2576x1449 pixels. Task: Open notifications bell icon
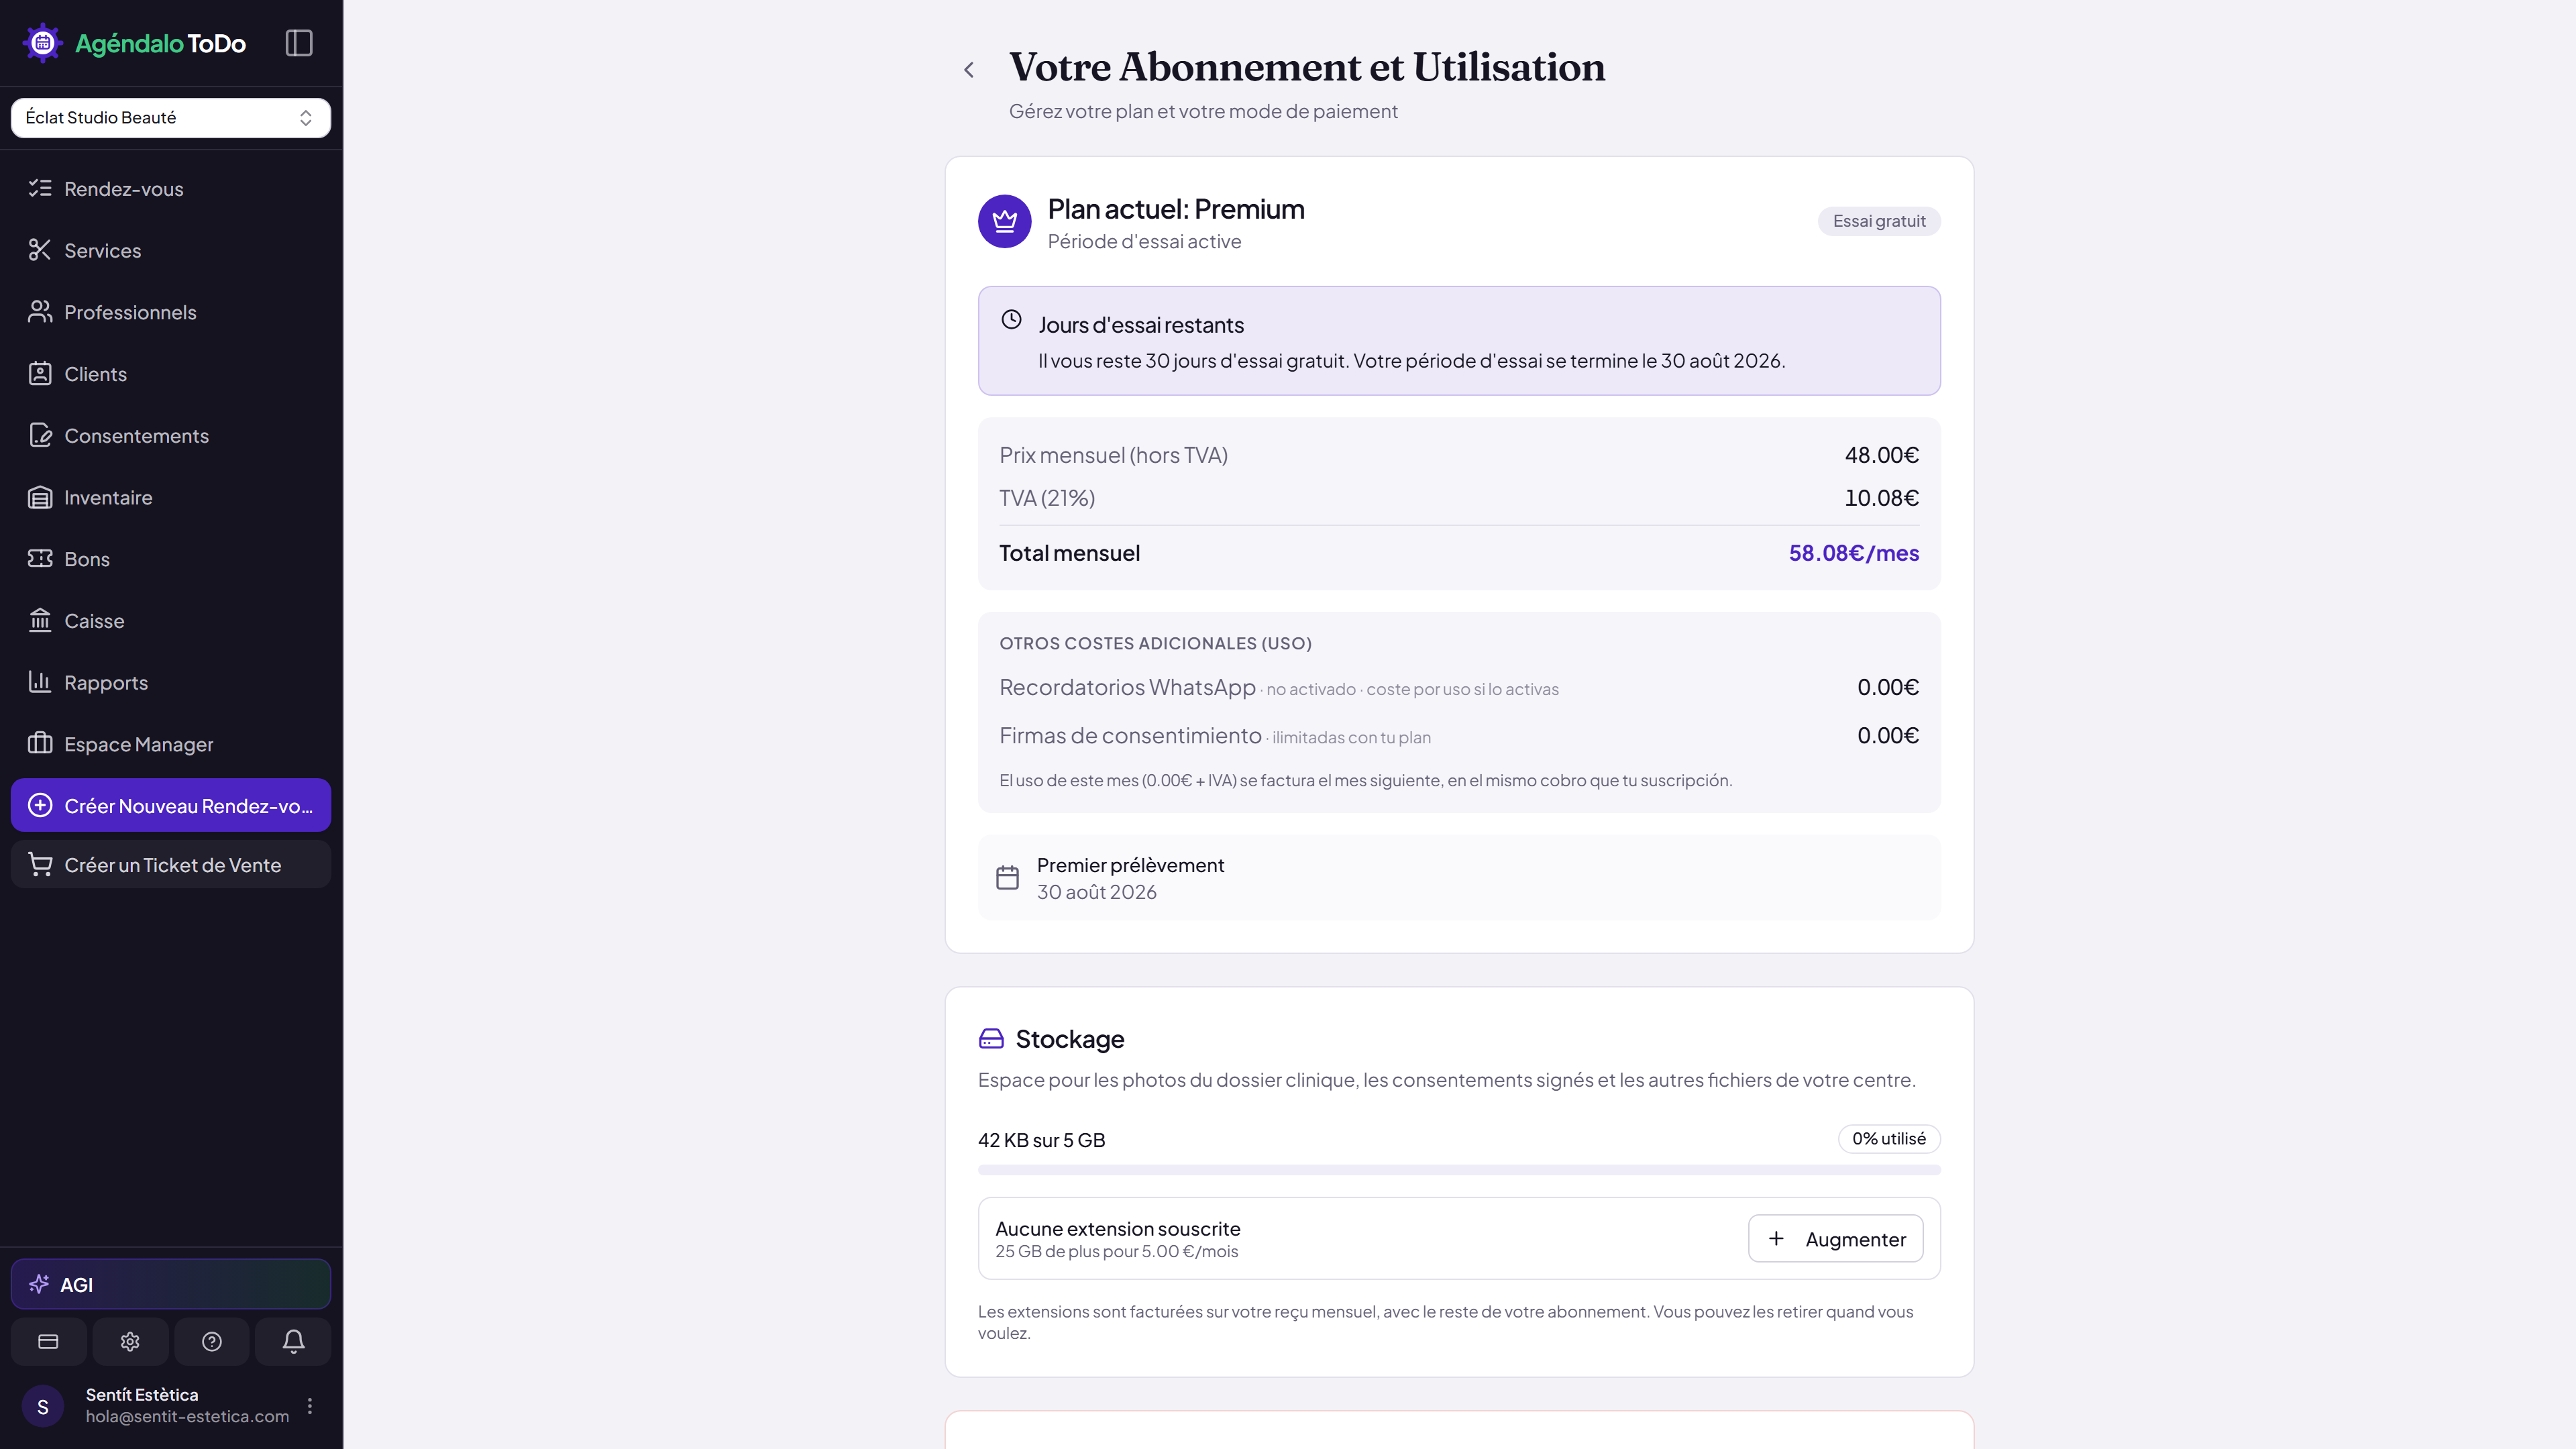click(293, 1341)
